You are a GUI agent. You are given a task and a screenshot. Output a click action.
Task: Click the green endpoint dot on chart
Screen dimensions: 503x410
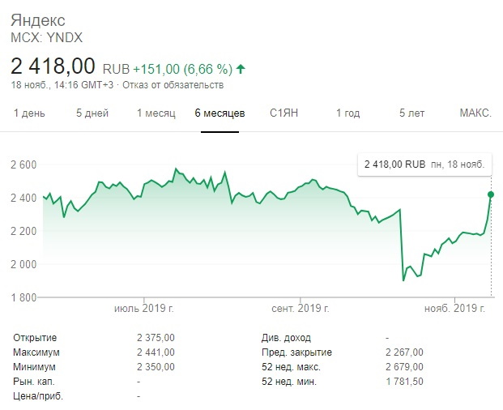[x=491, y=194]
